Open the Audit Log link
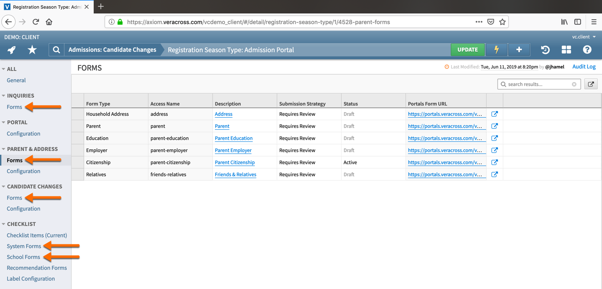The width and height of the screenshot is (602, 289). pos(584,66)
